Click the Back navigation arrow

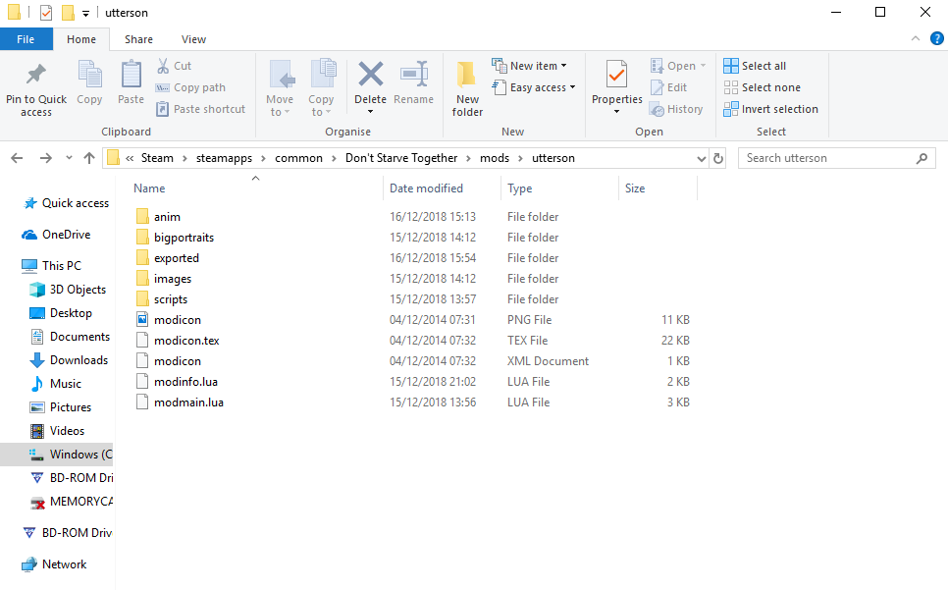coord(17,158)
